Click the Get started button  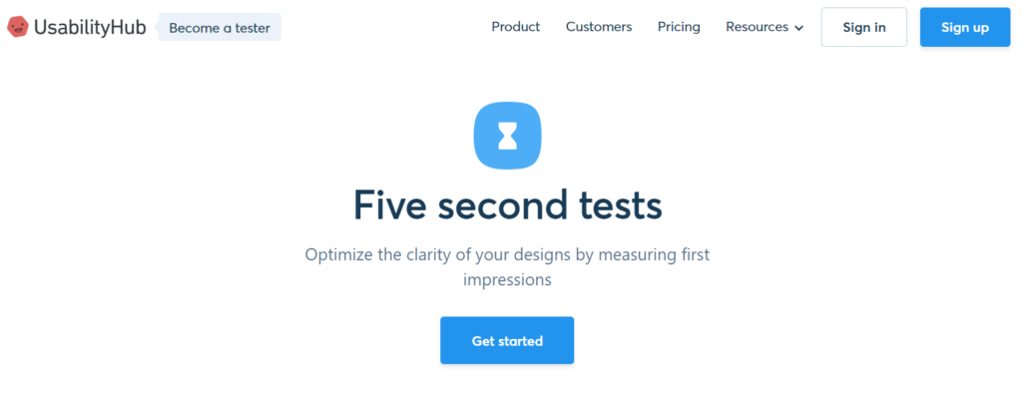(507, 341)
